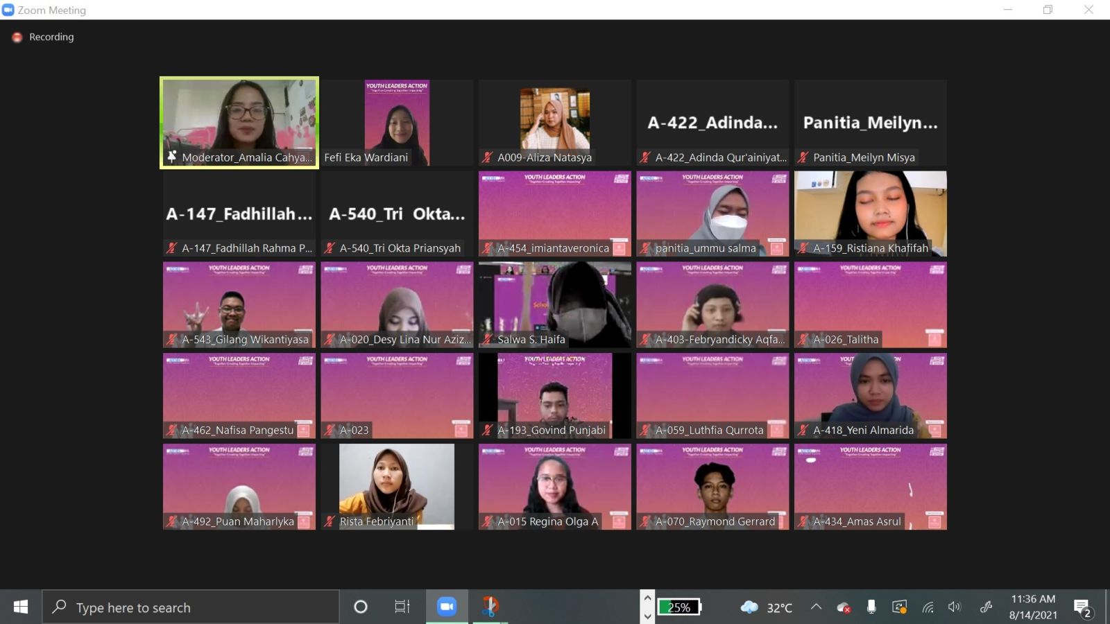Viewport: 1110px width, 624px height.
Task: Expand hidden icons with the tray chevron
Action: pos(816,606)
